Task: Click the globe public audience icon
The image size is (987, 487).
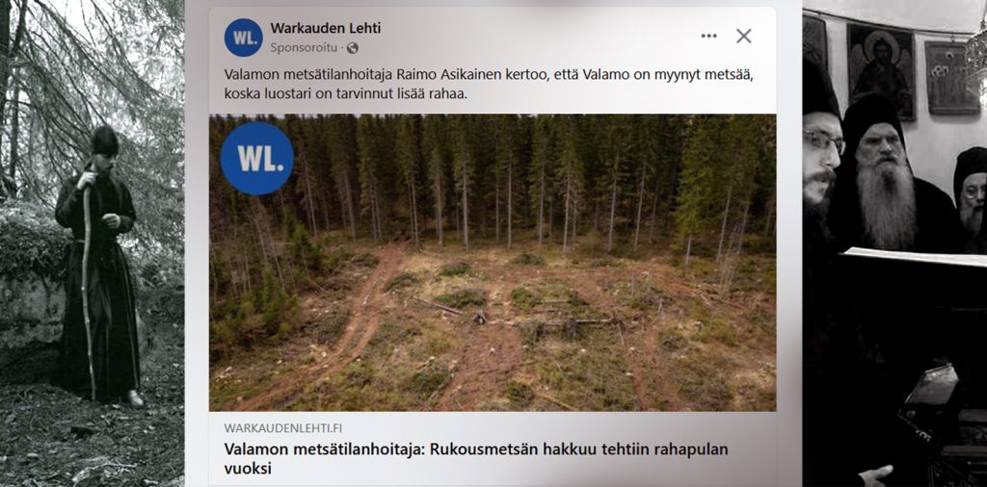Action: pos(353,48)
